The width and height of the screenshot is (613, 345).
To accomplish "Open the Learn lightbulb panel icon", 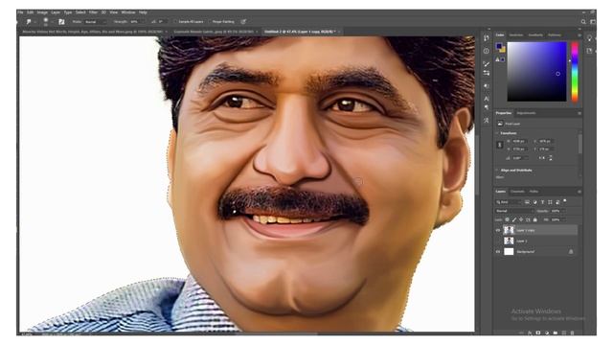I will (590, 38).
